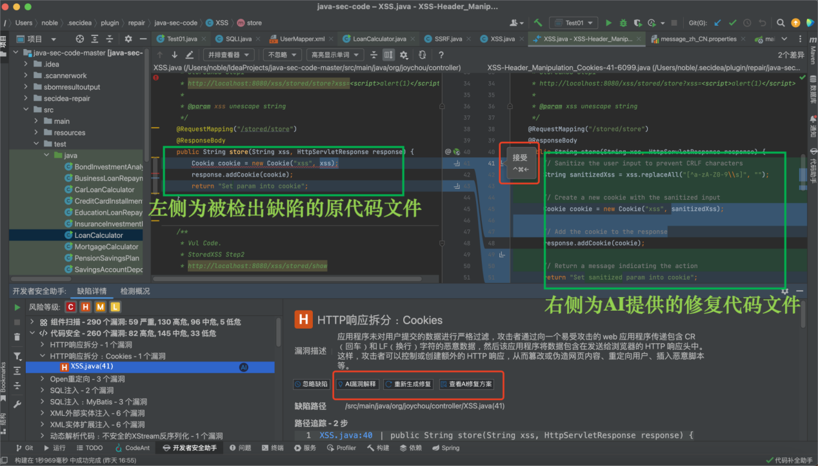Run the Test01 configuration
Screen dimensions: 818x466
(x=608, y=23)
